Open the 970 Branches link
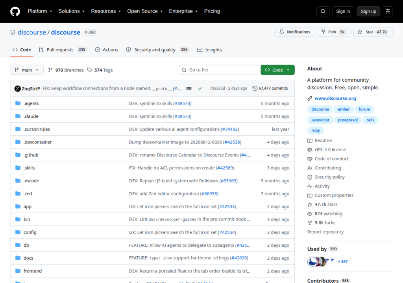Screen dimensions: 403x283 pyautogui.click(x=66, y=70)
